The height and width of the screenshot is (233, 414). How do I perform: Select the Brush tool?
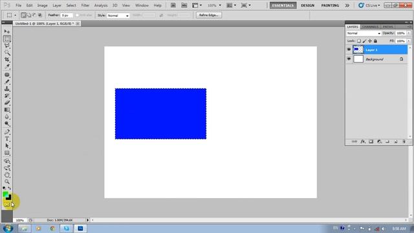(7, 82)
